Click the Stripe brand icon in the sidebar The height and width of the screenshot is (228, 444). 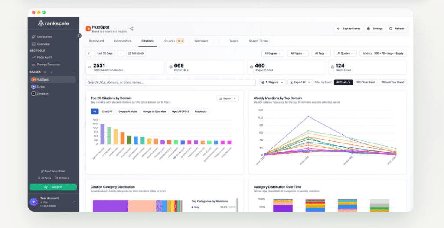coord(33,87)
